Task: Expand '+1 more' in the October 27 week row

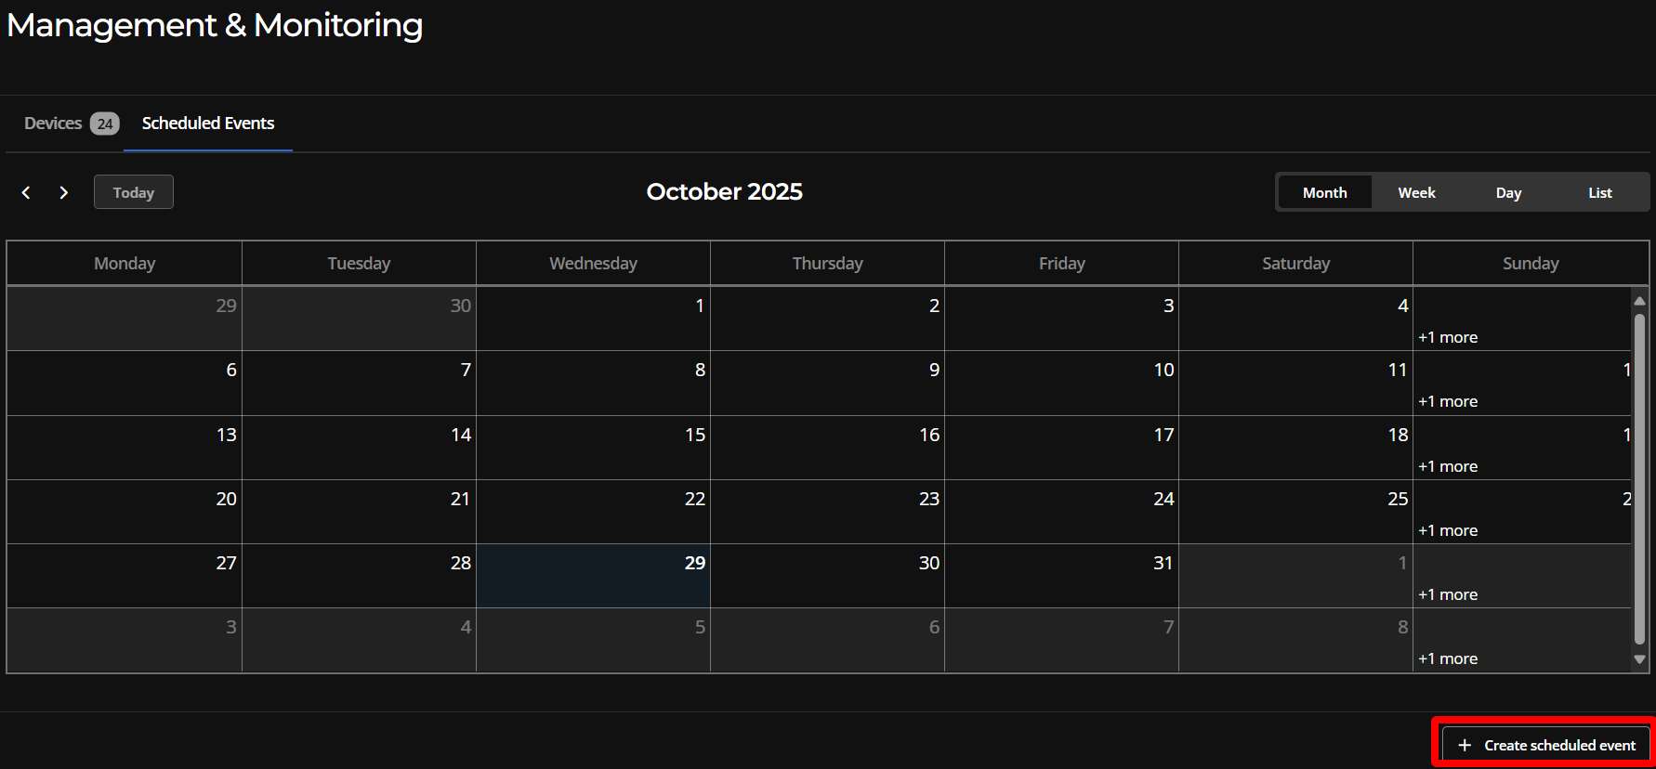Action: 1448,594
